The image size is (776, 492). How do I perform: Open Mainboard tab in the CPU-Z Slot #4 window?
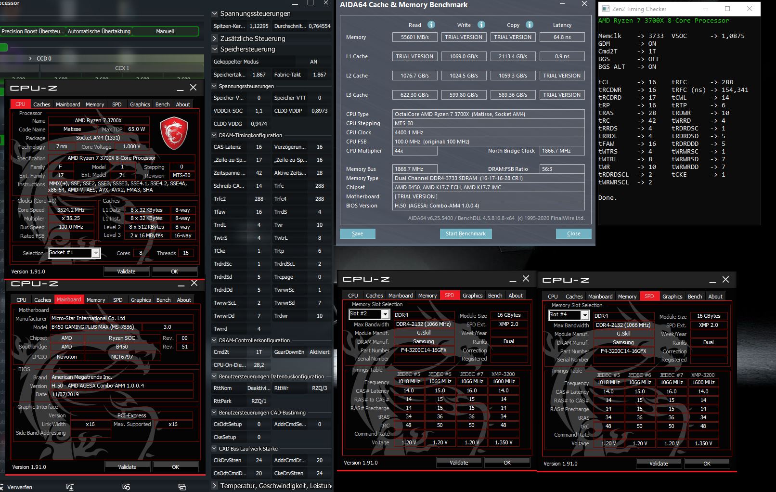point(601,297)
